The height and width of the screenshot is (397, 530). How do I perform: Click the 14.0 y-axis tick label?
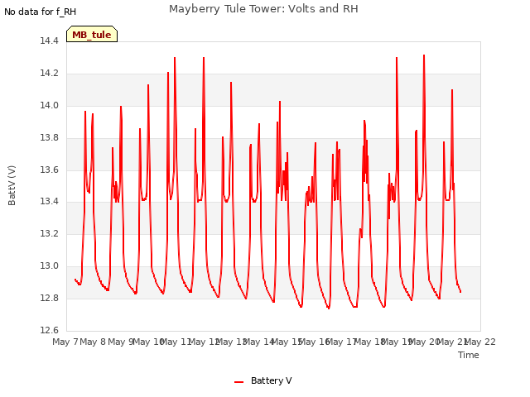[49, 105]
